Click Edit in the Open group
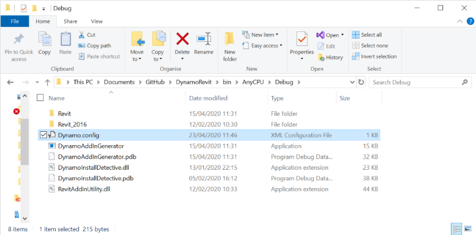Screen dimensions: 476x235 (326, 46)
